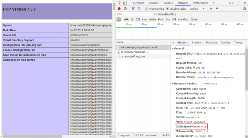The width and height of the screenshot is (248, 138).
Task: Select the Headers tab
Action: [183, 43]
